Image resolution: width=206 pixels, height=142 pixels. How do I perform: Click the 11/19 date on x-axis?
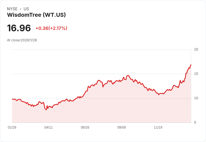coord(158,127)
